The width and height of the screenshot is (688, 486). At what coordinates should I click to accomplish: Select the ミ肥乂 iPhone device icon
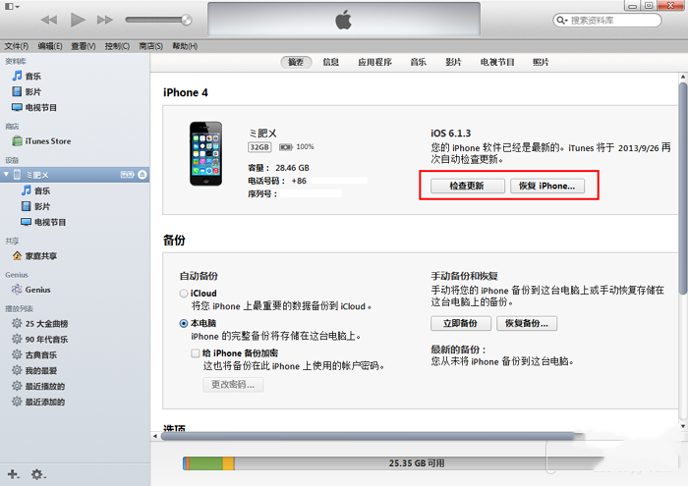click(17, 175)
